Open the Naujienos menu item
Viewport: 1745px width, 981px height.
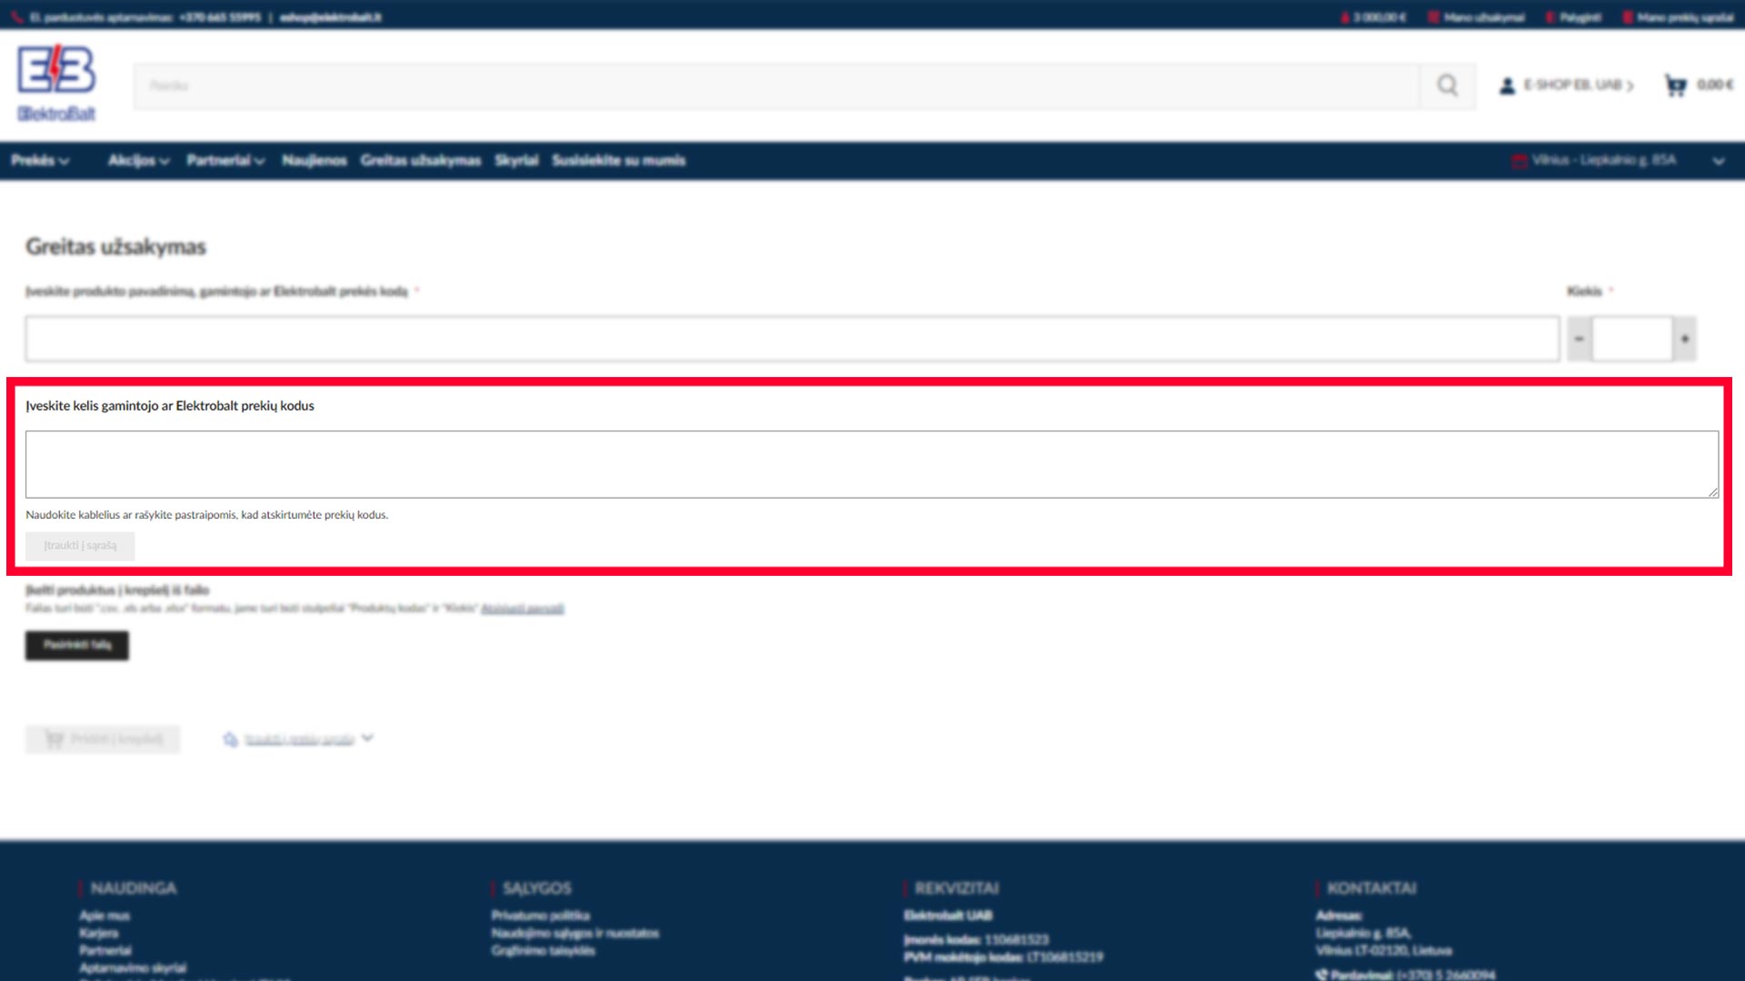314,161
